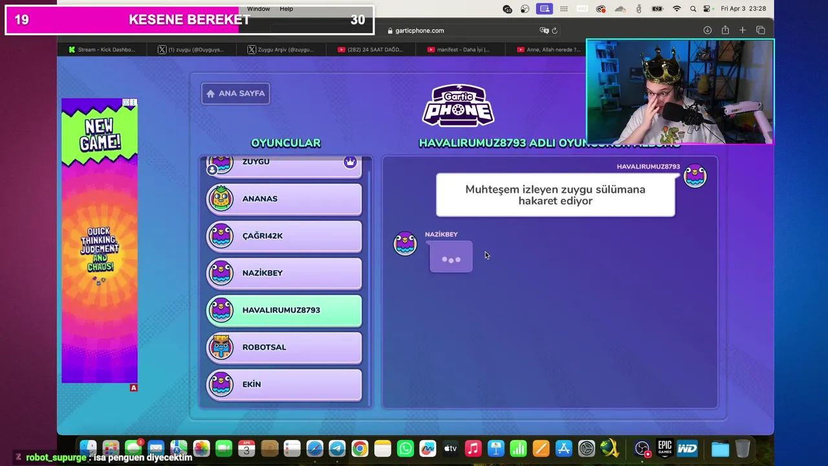Viewport: 828px width, 466px height.
Task: Click the highlighted screen-share menu bar icon
Action: tap(545, 9)
